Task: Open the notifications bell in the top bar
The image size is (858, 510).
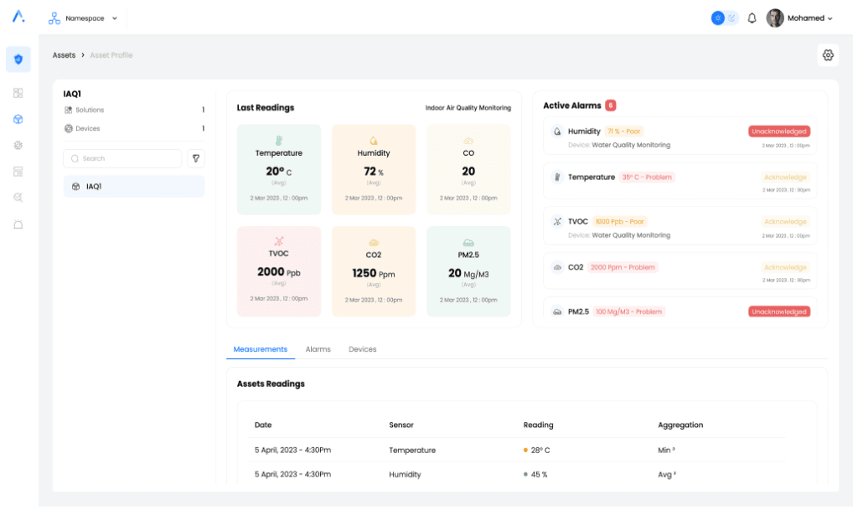Action: click(752, 18)
